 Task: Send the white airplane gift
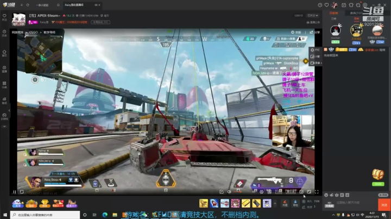click(225, 203)
